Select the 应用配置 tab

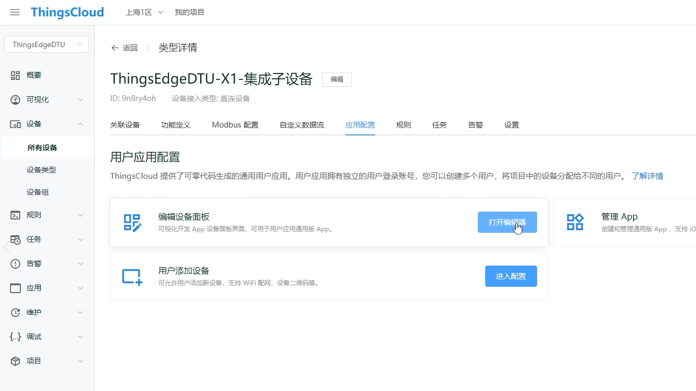tap(360, 125)
